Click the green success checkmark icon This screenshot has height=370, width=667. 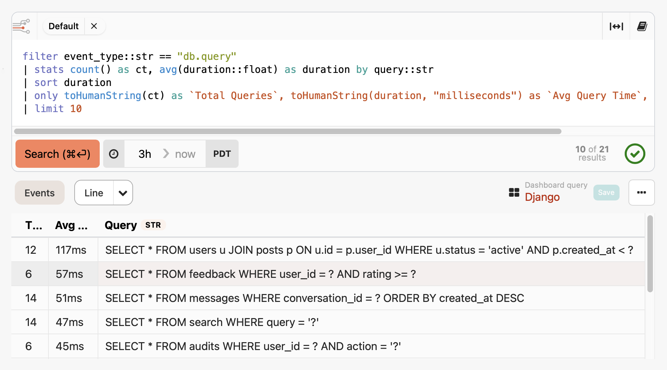click(x=635, y=154)
